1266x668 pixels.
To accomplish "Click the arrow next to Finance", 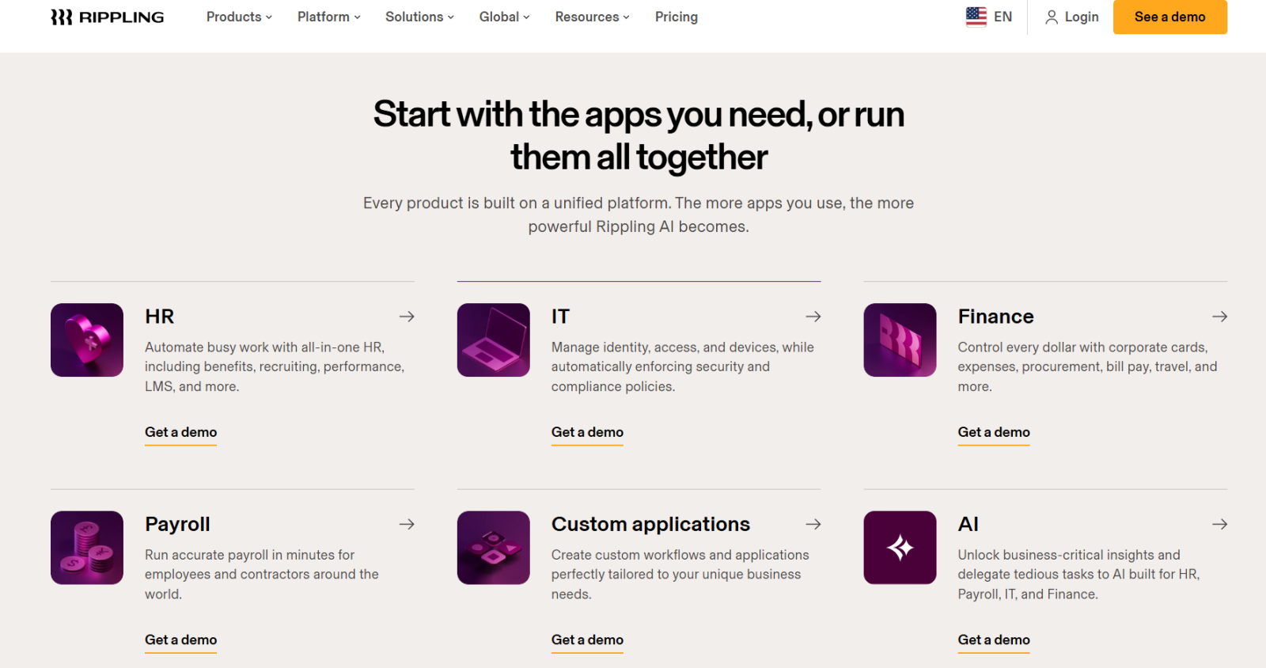I will point(1220,317).
